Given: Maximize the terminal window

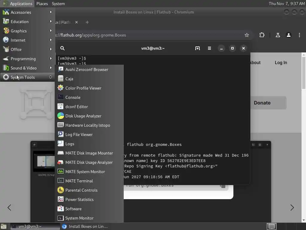Looking at the screenshot, I should click(x=232, y=48).
